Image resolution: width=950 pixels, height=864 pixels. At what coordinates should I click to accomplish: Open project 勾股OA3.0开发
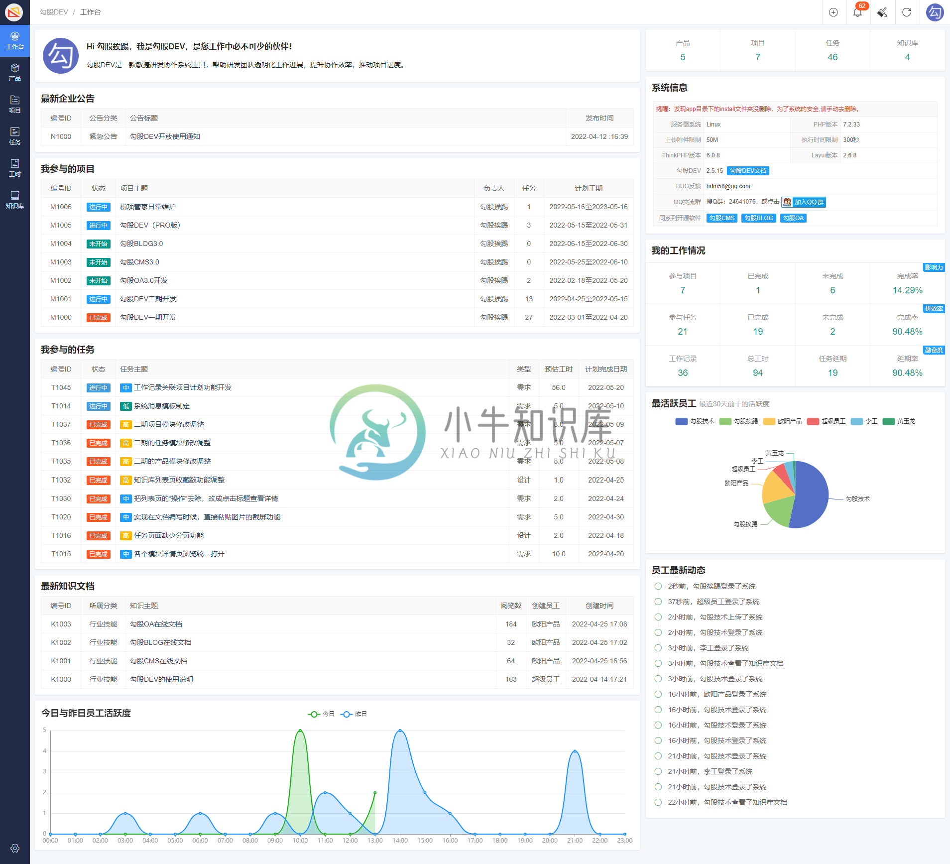pos(144,280)
